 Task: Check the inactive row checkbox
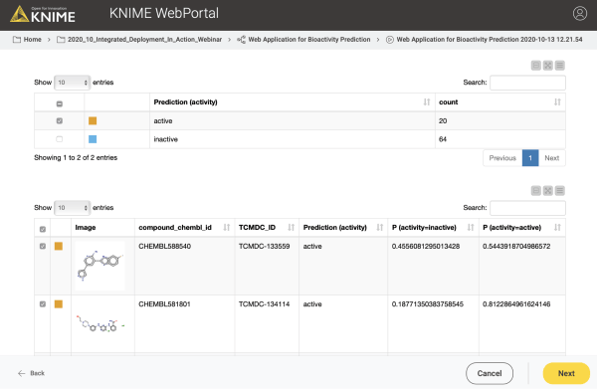point(60,139)
